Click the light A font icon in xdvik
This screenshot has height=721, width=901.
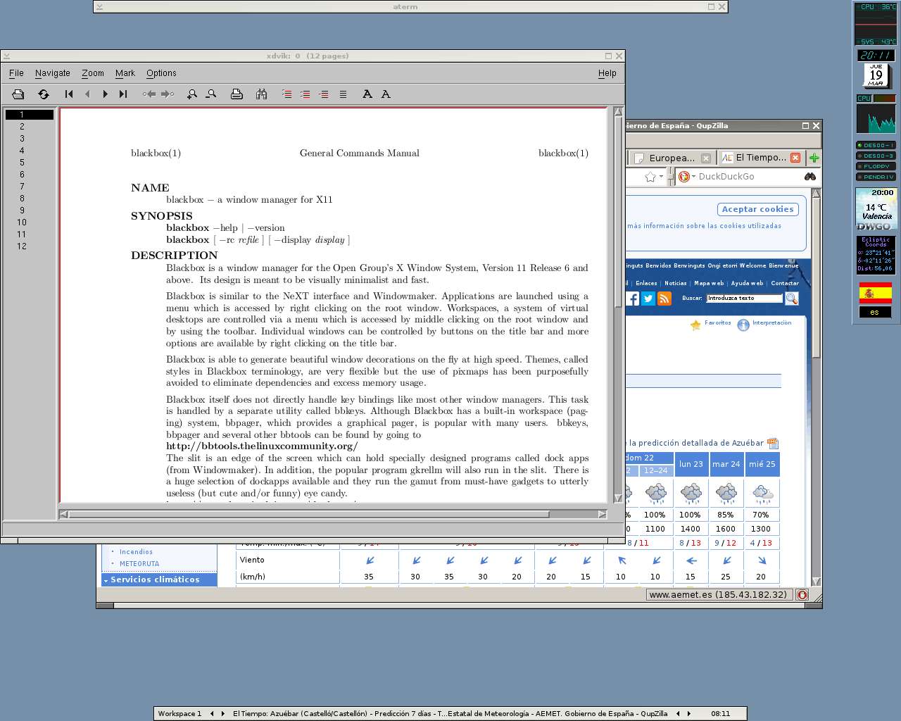click(386, 94)
